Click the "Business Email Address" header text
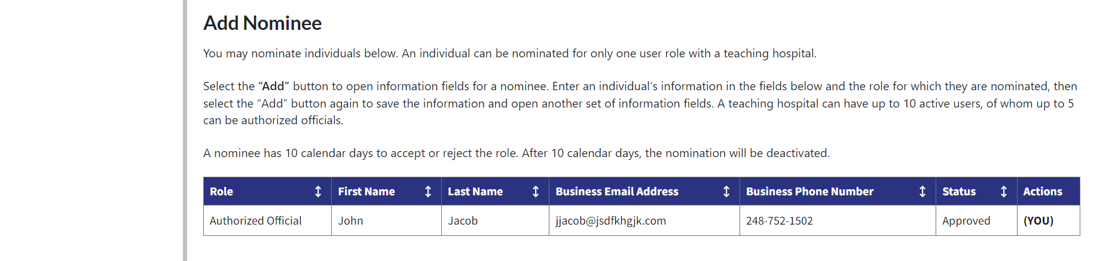Image resolution: width=1109 pixels, height=261 pixels. point(617,192)
